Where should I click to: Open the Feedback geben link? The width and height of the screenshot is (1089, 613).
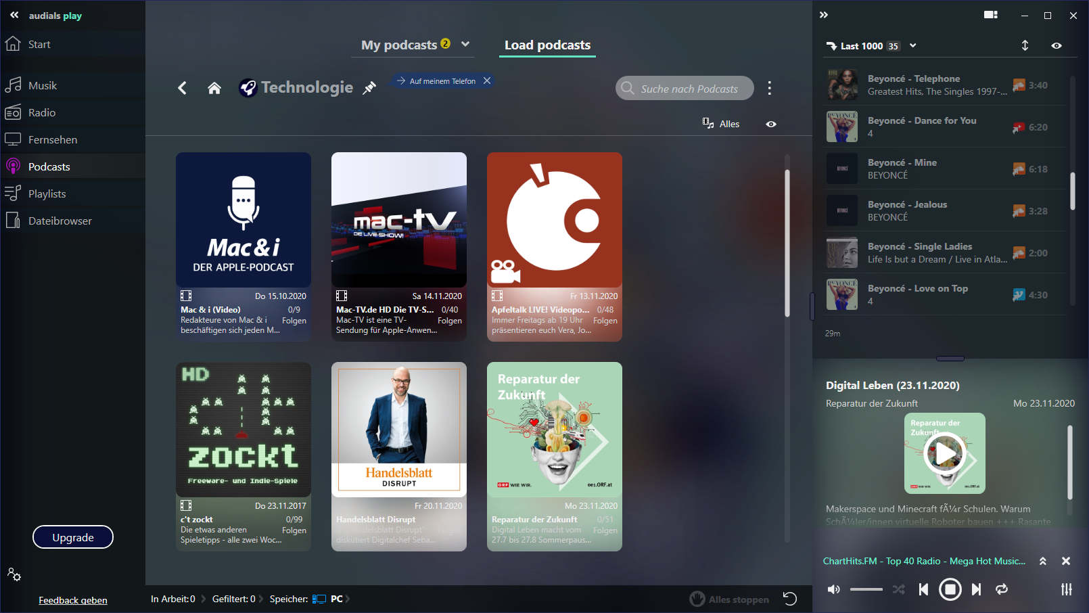(x=73, y=600)
